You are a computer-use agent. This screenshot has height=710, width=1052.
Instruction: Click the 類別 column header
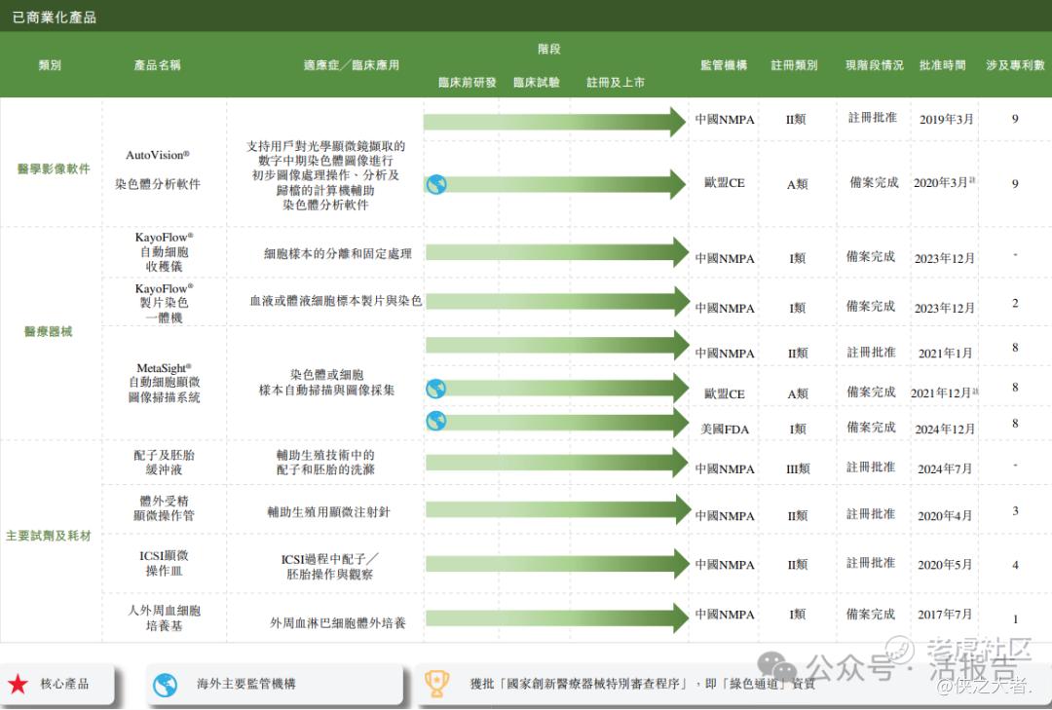pyautogui.click(x=50, y=65)
